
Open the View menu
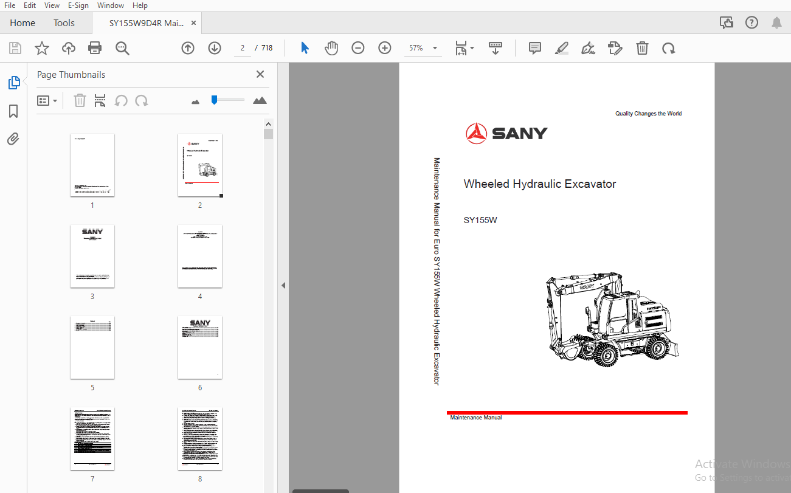tap(52, 5)
